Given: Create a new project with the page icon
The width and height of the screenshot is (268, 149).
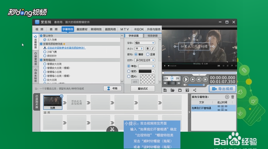Looking at the screenshot, I should click(x=165, y=90).
